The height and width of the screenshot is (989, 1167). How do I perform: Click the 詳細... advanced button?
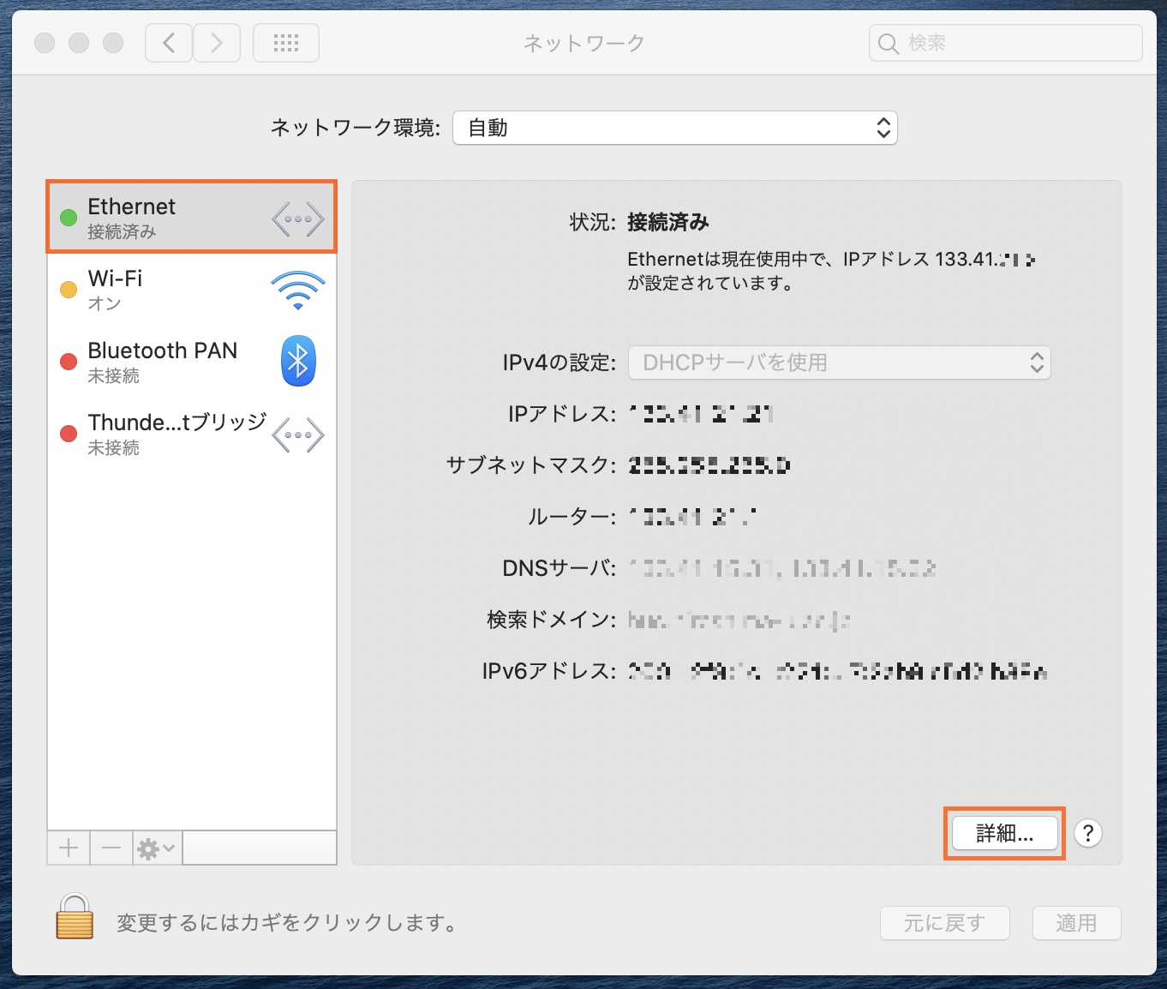[x=1004, y=833]
